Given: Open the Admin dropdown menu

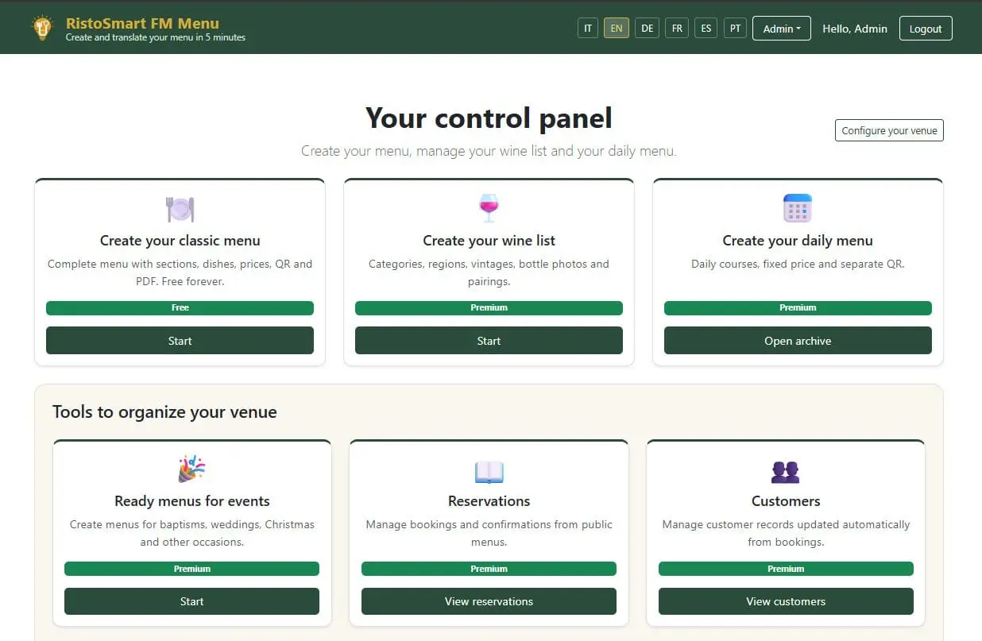Looking at the screenshot, I should coord(782,28).
